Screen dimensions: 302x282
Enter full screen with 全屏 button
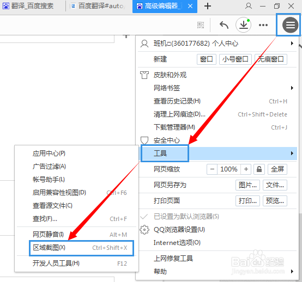click(x=277, y=169)
